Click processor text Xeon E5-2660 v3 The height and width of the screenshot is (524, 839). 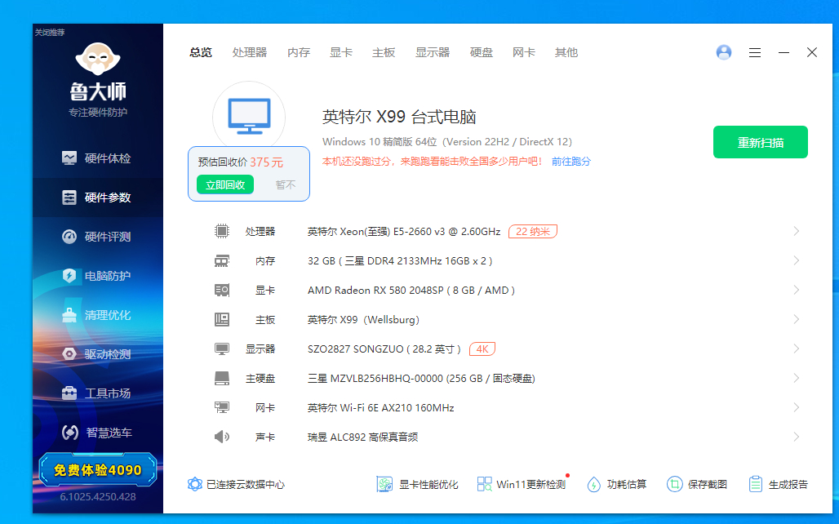click(404, 231)
